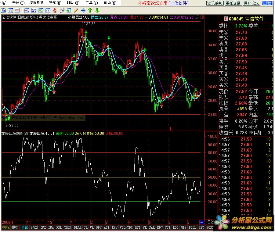Click the red S dollar toolbar icon

click(x=55, y=10)
